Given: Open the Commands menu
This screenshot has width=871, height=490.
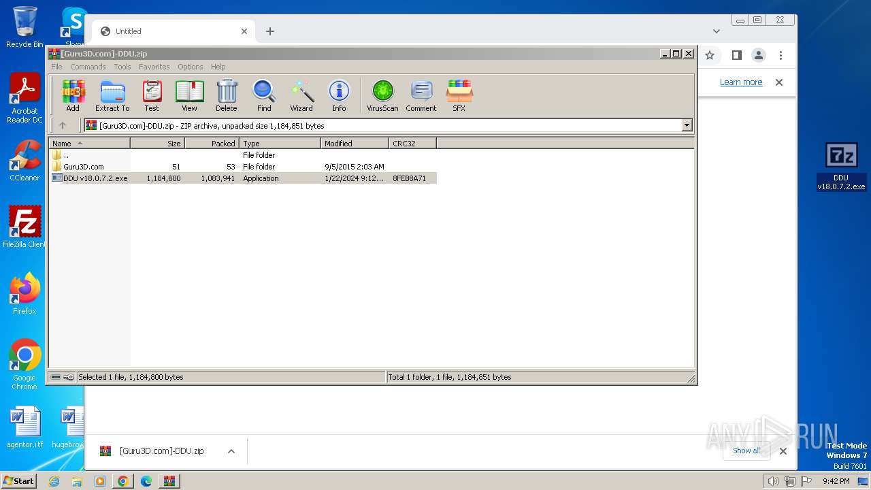Looking at the screenshot, I should point(88,67).
